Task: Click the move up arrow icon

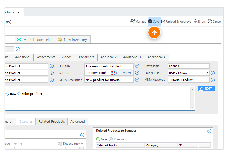Action: pyautogui.click(x=21, y=144)
